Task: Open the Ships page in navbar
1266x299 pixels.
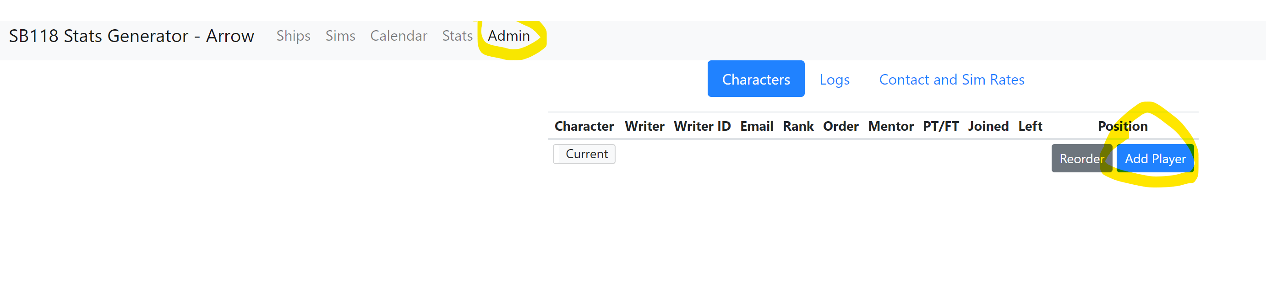Action: [x=293, y=36]
